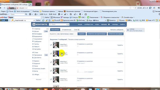Viewport: 160px width, 90px height.
Task: Expand the СМС dropdown arrow
Action: coord(86,17)
